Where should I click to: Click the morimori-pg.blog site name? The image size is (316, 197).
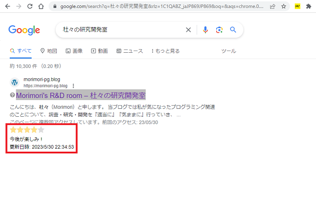click(41, 79)
